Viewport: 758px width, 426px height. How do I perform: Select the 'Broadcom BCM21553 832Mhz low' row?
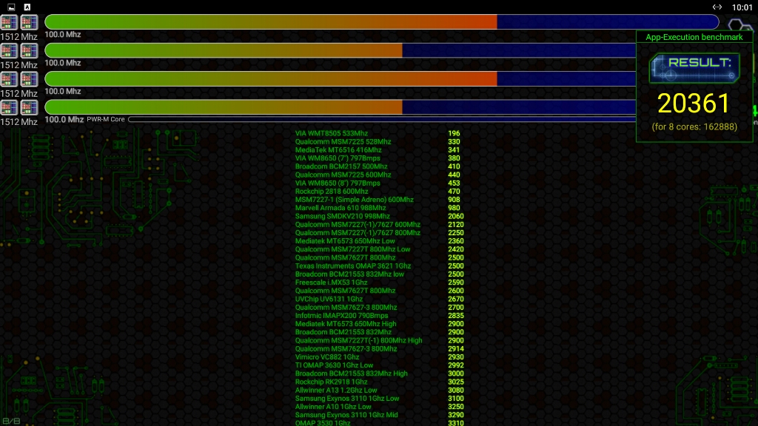coord(380,274)
